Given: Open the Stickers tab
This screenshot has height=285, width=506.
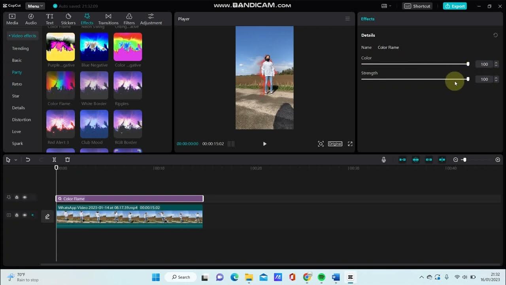Looking at the screenshot, I should pyautogui.click(x=68, y=19).
